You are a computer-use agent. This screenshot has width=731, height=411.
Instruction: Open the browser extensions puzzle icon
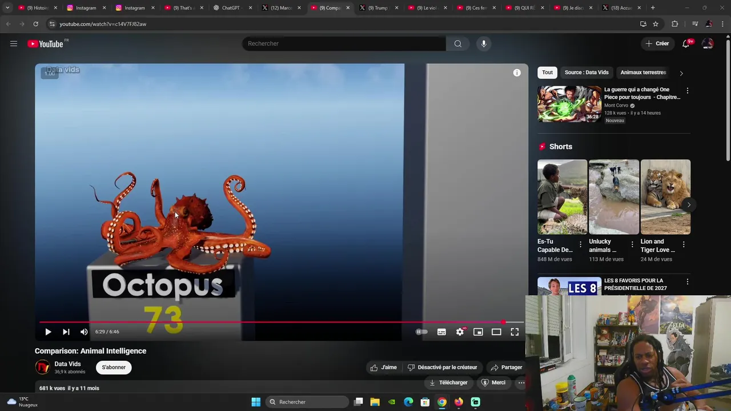[x=675, y=24]
